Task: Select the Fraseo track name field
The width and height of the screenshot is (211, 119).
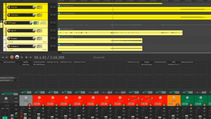Action: 21,38
